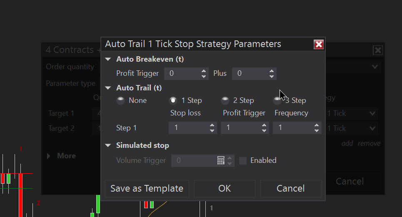Click Save as Template button
Screen dimensions: 402x217
[x=147, y=188]
